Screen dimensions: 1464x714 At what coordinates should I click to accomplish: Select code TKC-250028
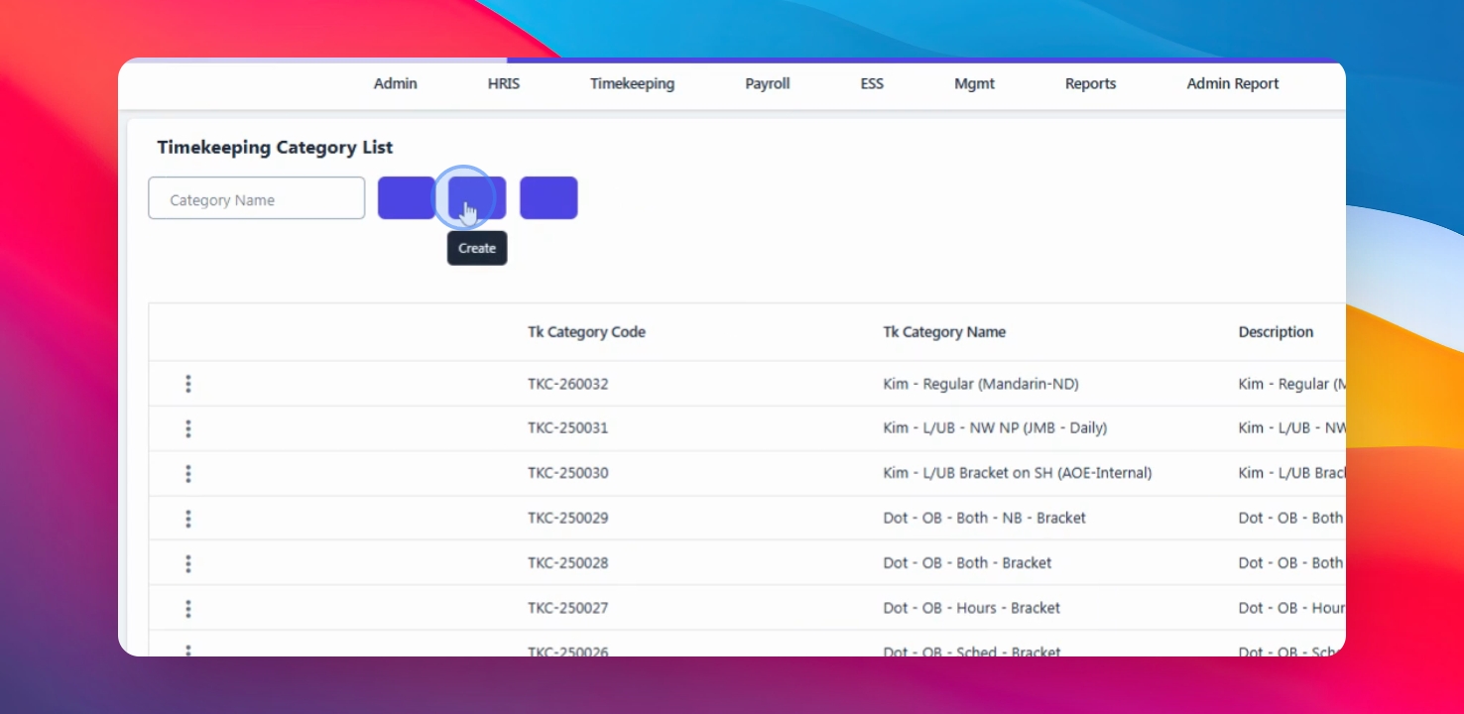[x=568, y=563]
